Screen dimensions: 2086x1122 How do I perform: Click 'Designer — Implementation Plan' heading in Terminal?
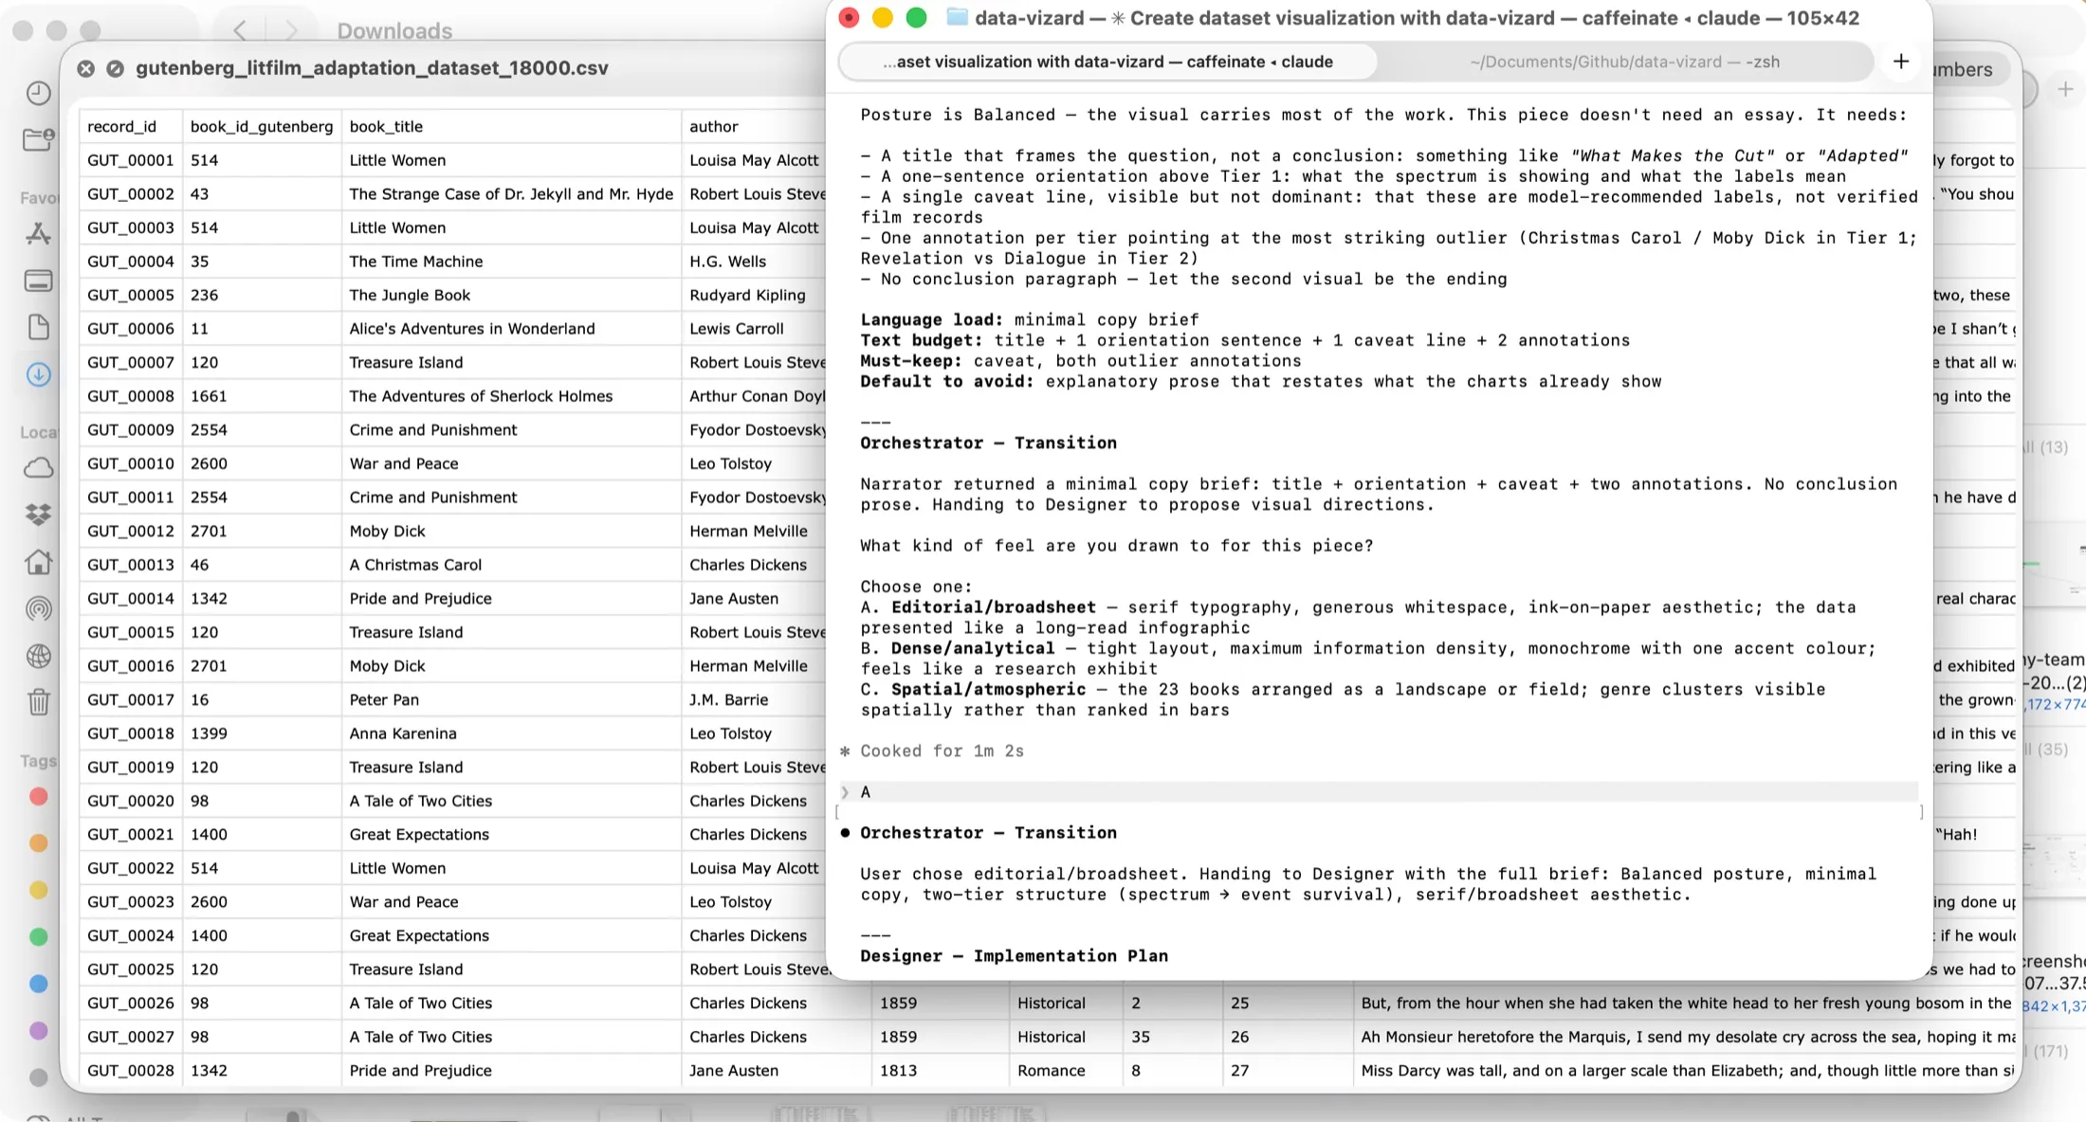click(1014, 956)
